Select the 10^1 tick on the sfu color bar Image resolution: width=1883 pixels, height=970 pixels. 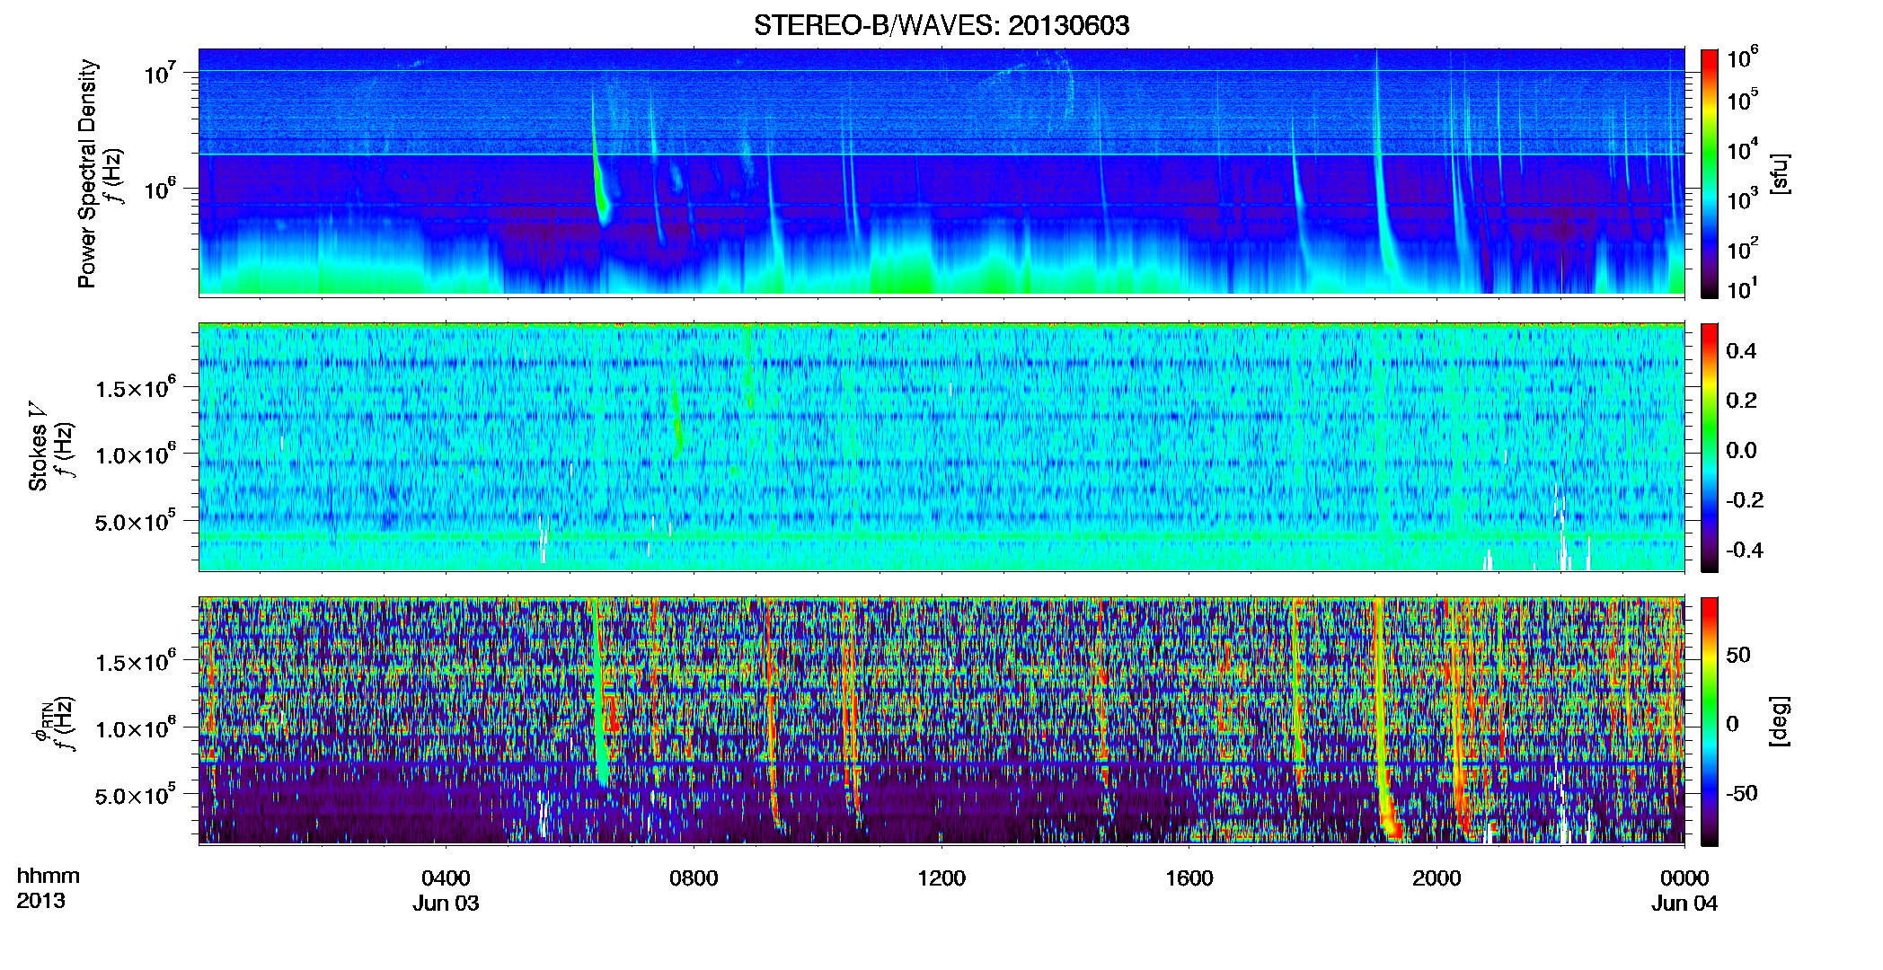pos(1743,288)
